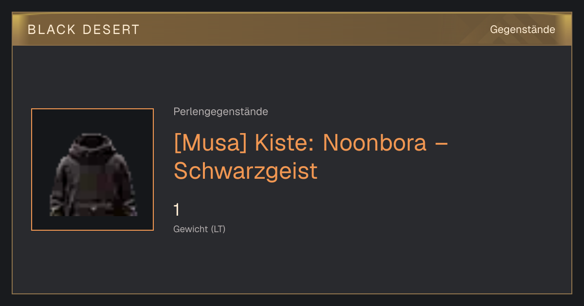The image size is (584, 306).
Task: Click the golden header banner center
Action: [292, 29]
